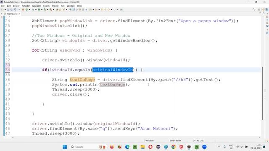The height and width of the screenshot is (151, 269).
Task: Click the magnifier quick access search icon
Action: (x=254, y=10)
